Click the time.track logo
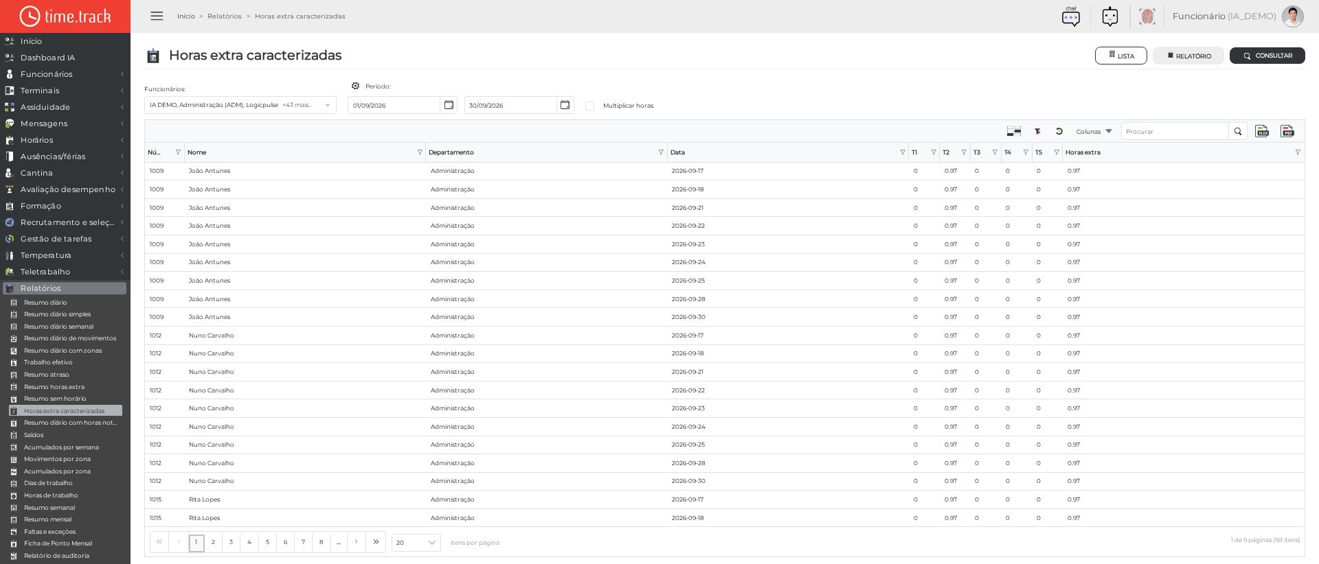 tap(65, 16)
